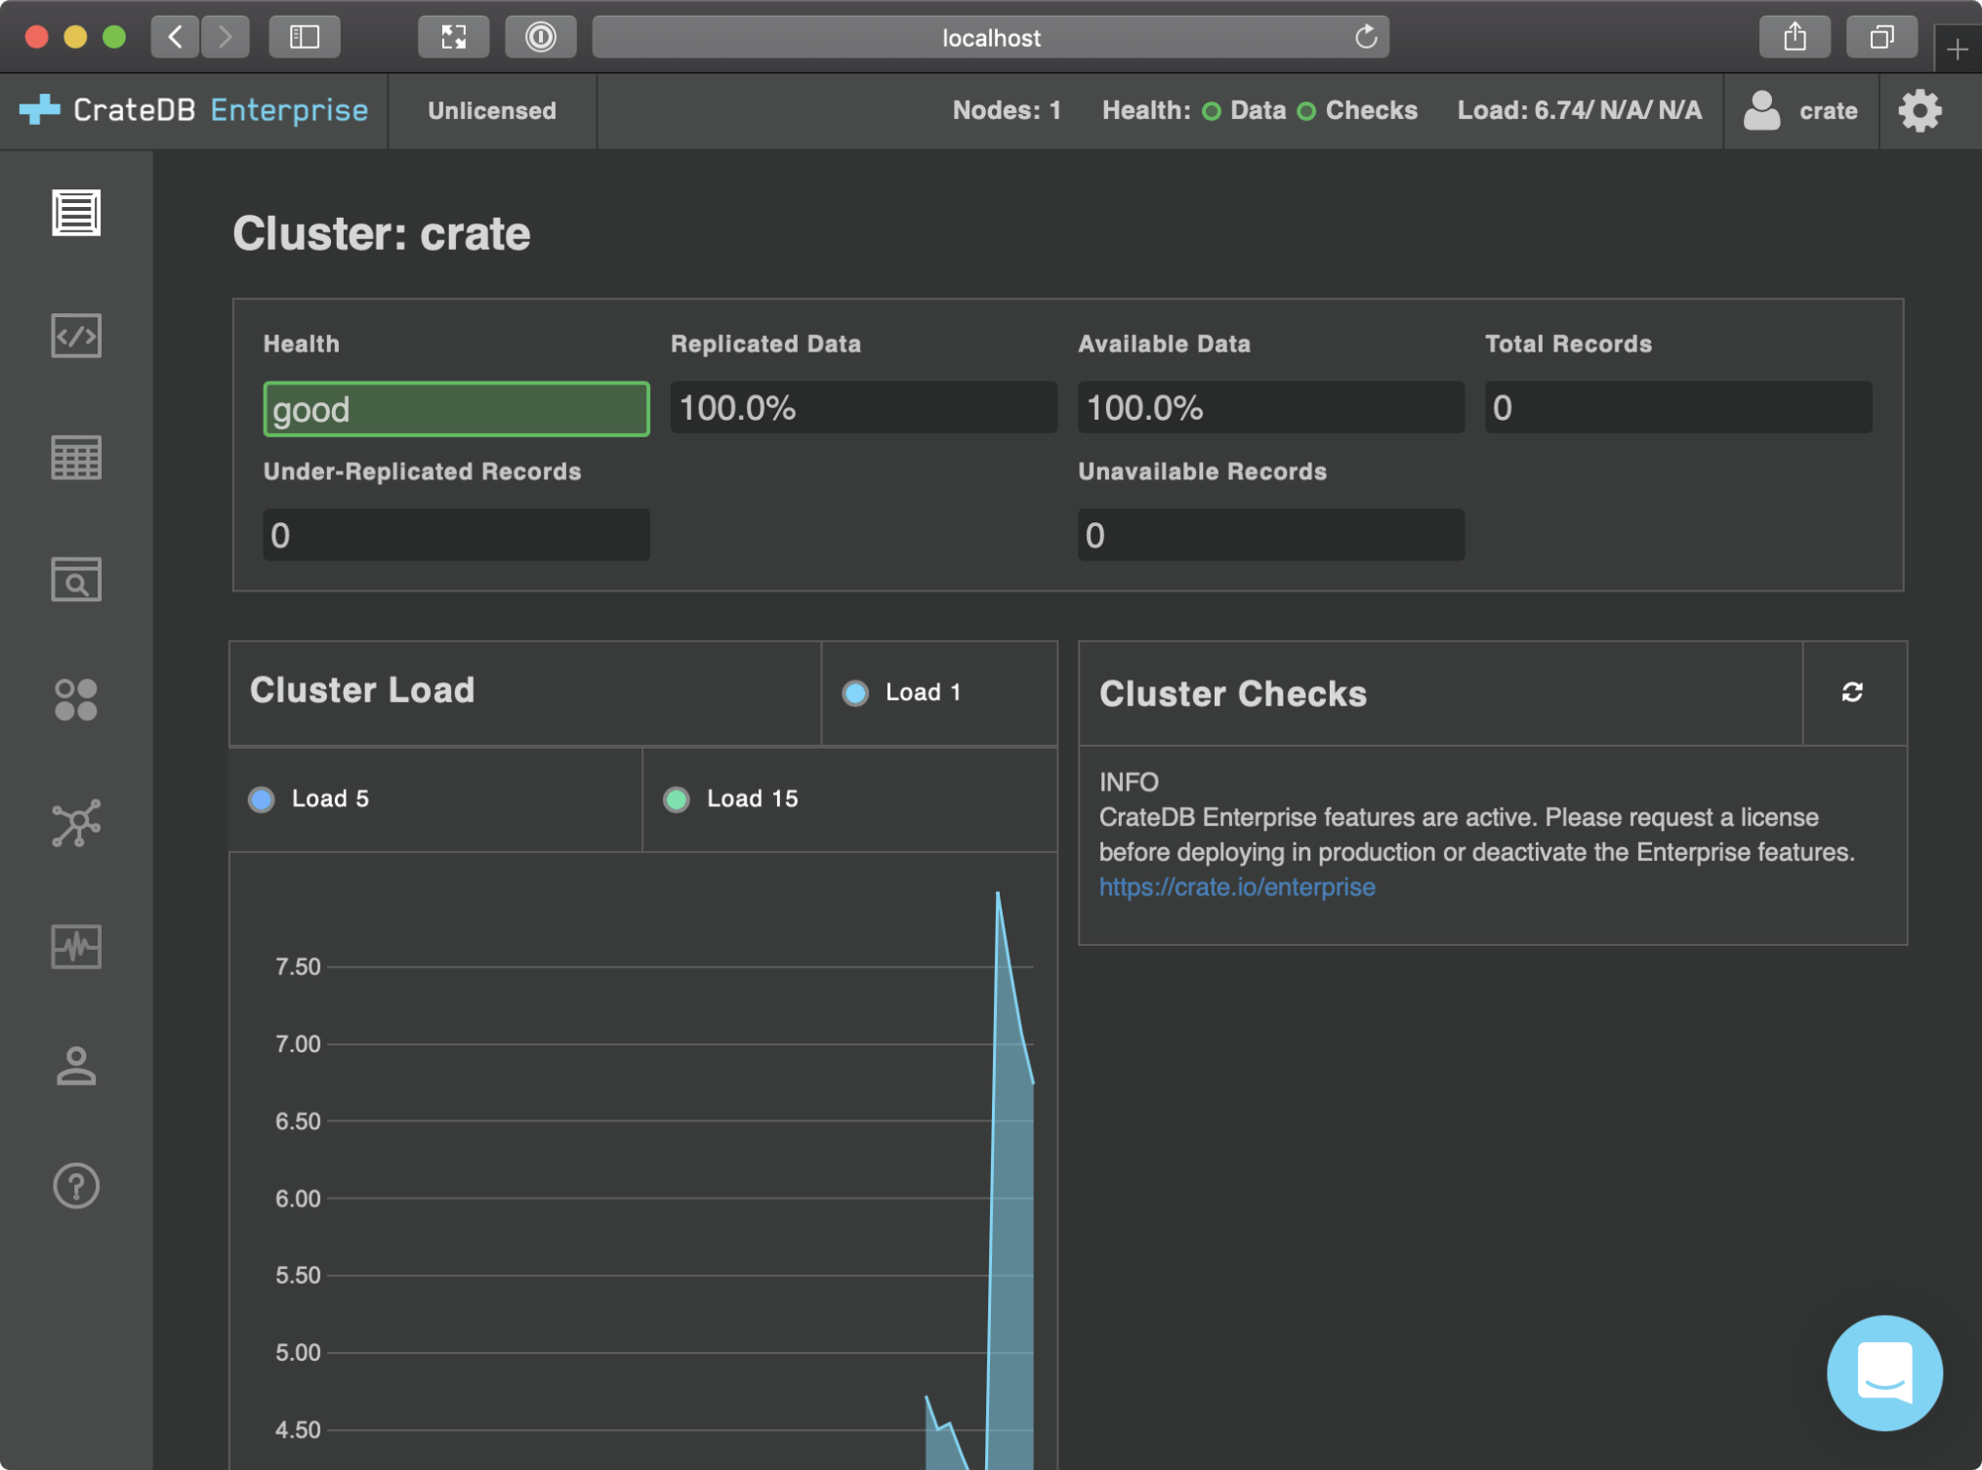The width and height of the screenshot is (1982, 1470).
Task: Click the Health field showing good
Action: [456, 409]
